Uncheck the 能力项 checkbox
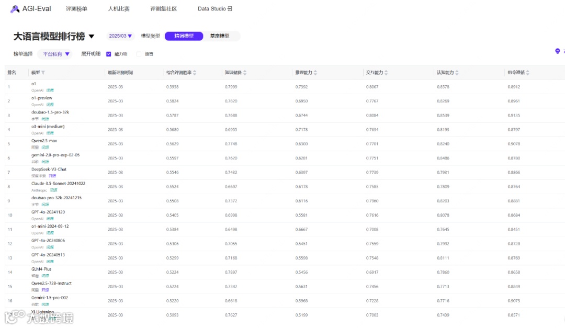 pyautogui.click(x=108, y=54)
